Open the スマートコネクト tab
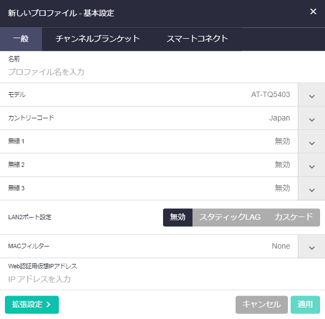The image size is (325, 319). [x=197, y=39]
